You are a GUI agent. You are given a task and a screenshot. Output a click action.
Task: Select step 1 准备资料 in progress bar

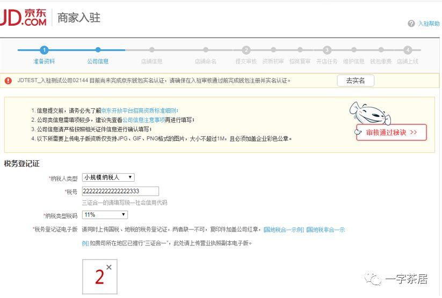(x=44, y=55)
